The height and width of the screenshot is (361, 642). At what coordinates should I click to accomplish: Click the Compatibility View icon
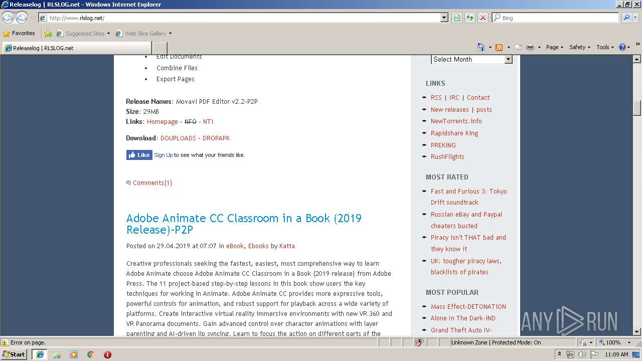457,18
